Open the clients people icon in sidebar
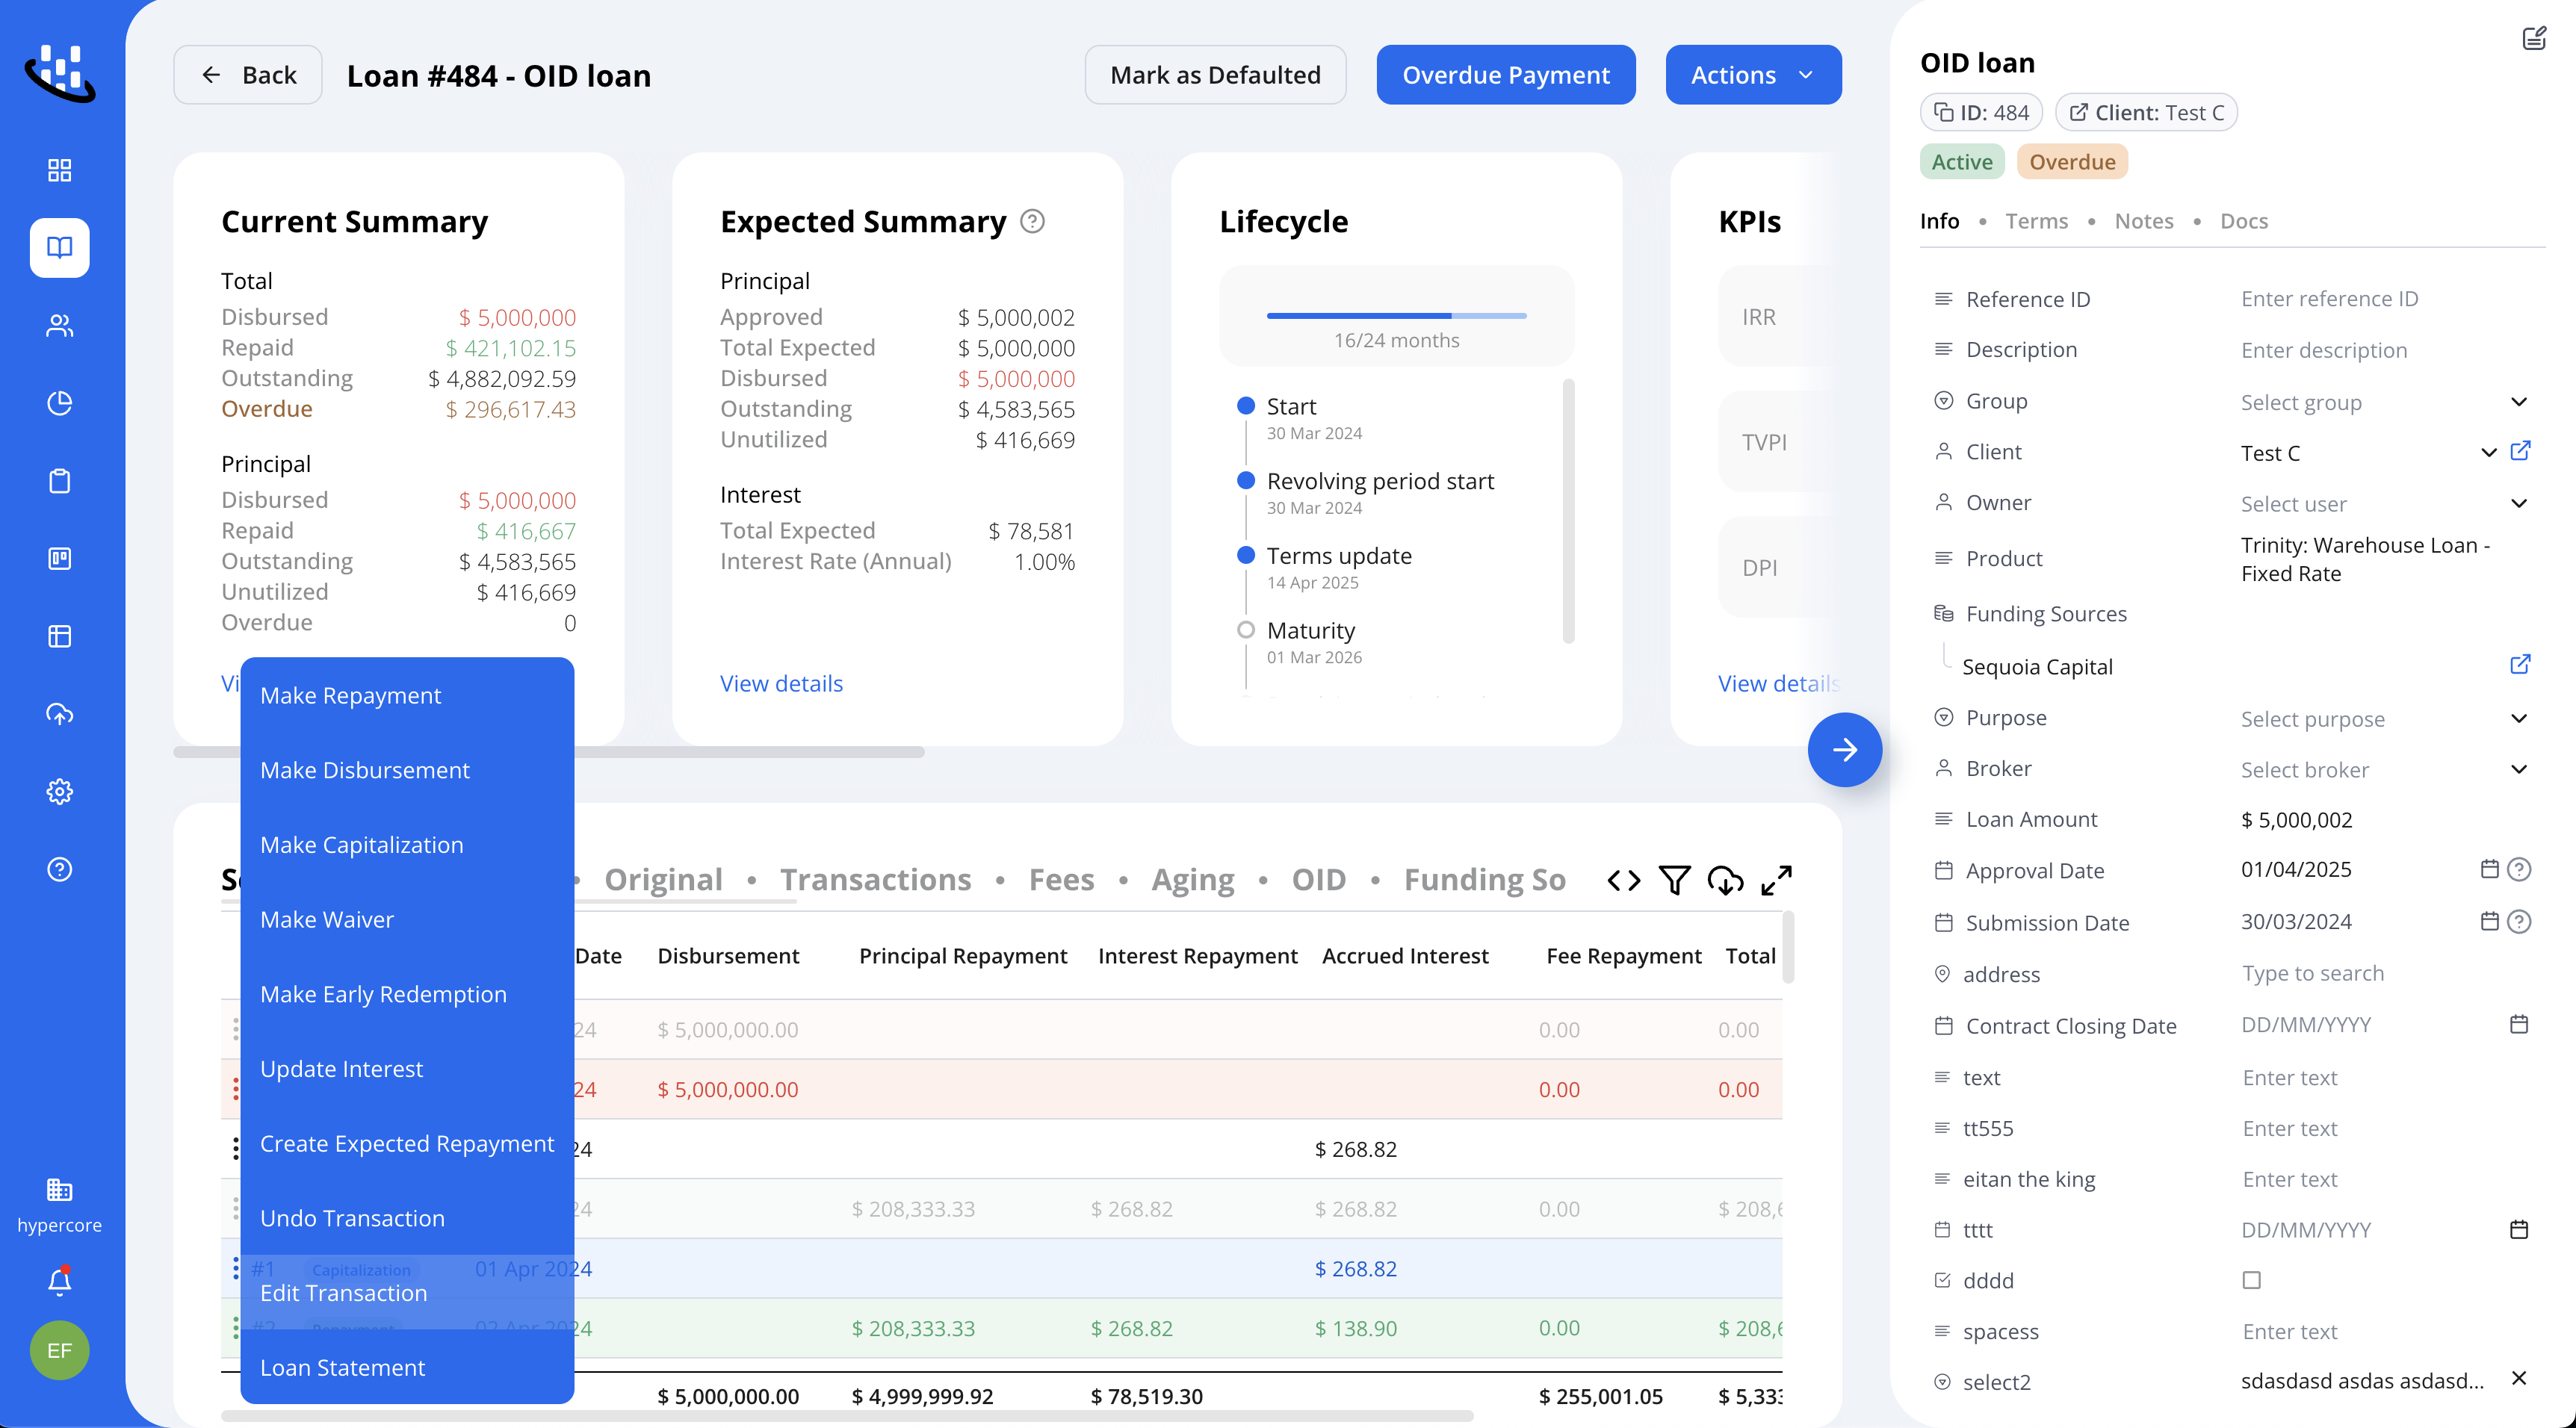Screen dimensions: 2576x1428 point(60,325)
